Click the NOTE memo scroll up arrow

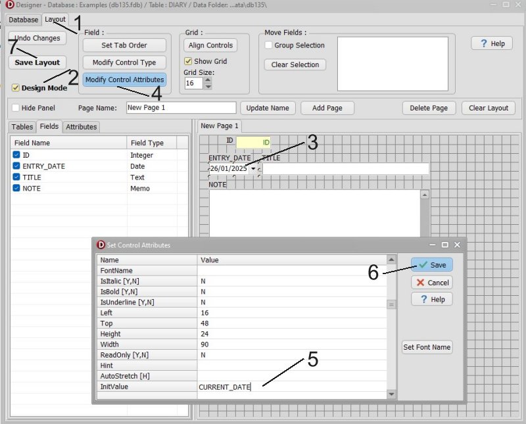point(425,195)
